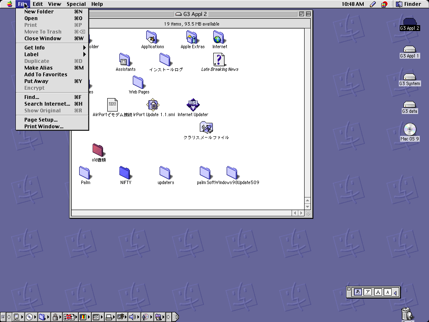Open the File Sharing folder strip module
The width and height of the screenshot is (429, 322).
coord(44,317)
